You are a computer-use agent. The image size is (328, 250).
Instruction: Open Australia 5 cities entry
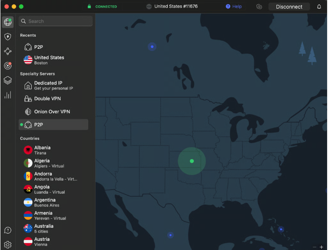coord(53,229)
